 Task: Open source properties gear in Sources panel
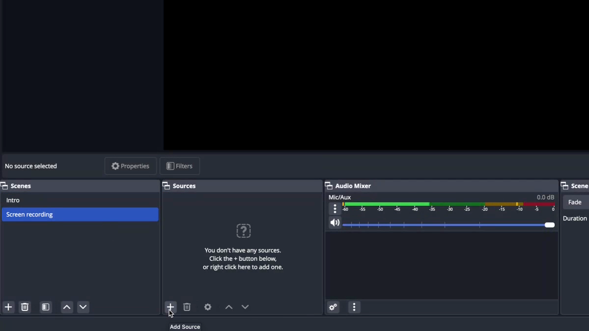[x=208, y=307]
